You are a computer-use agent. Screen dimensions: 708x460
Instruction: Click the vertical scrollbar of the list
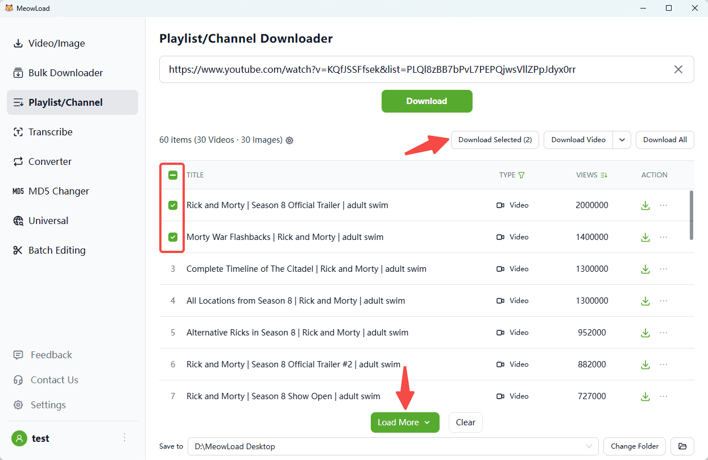[x=692, y=215]
